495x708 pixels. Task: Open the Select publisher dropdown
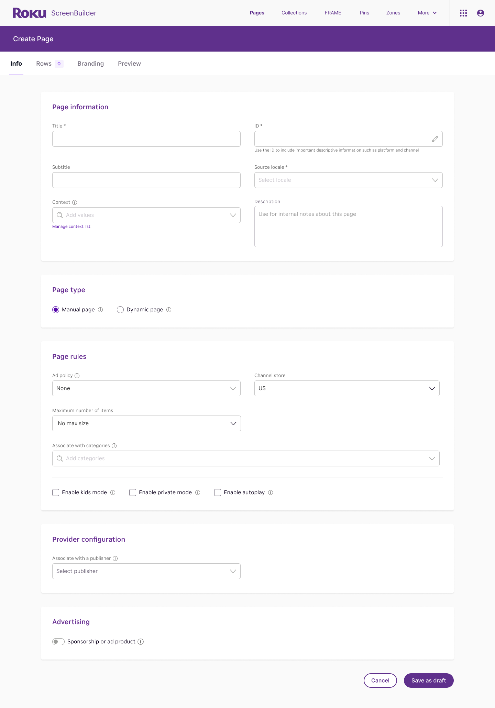(146, 571)
